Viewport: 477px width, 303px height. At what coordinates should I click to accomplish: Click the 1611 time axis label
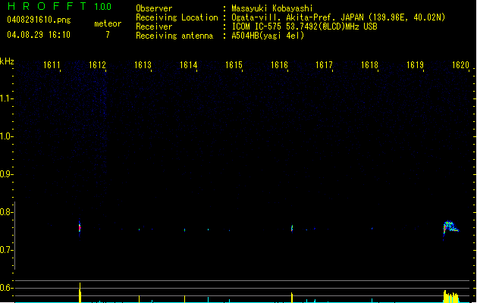(52, 65)
